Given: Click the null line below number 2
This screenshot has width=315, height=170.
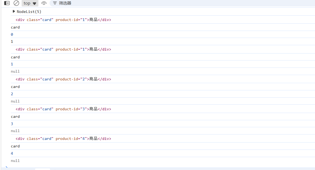Looking at the screenshot, I should [x=15, y=101].
